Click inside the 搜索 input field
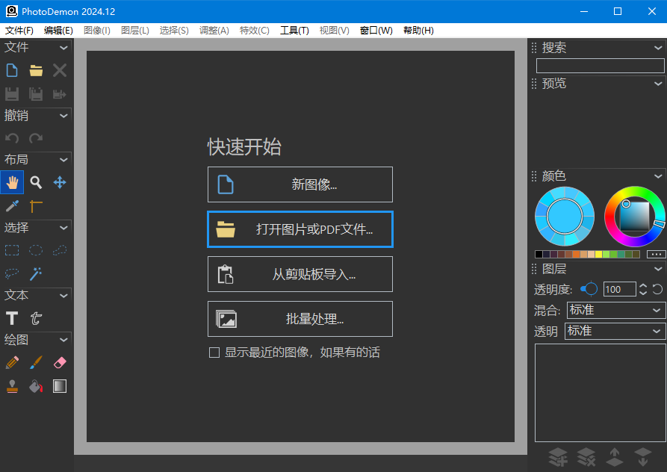 point(599,66)
